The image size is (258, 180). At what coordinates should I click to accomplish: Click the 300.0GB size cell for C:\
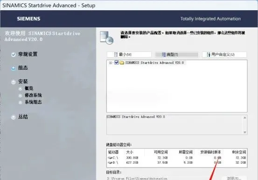coord(132,158)
